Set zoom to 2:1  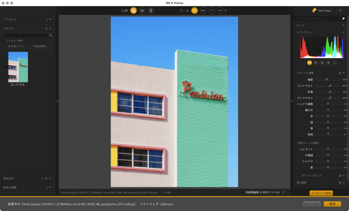click(221, 11)
